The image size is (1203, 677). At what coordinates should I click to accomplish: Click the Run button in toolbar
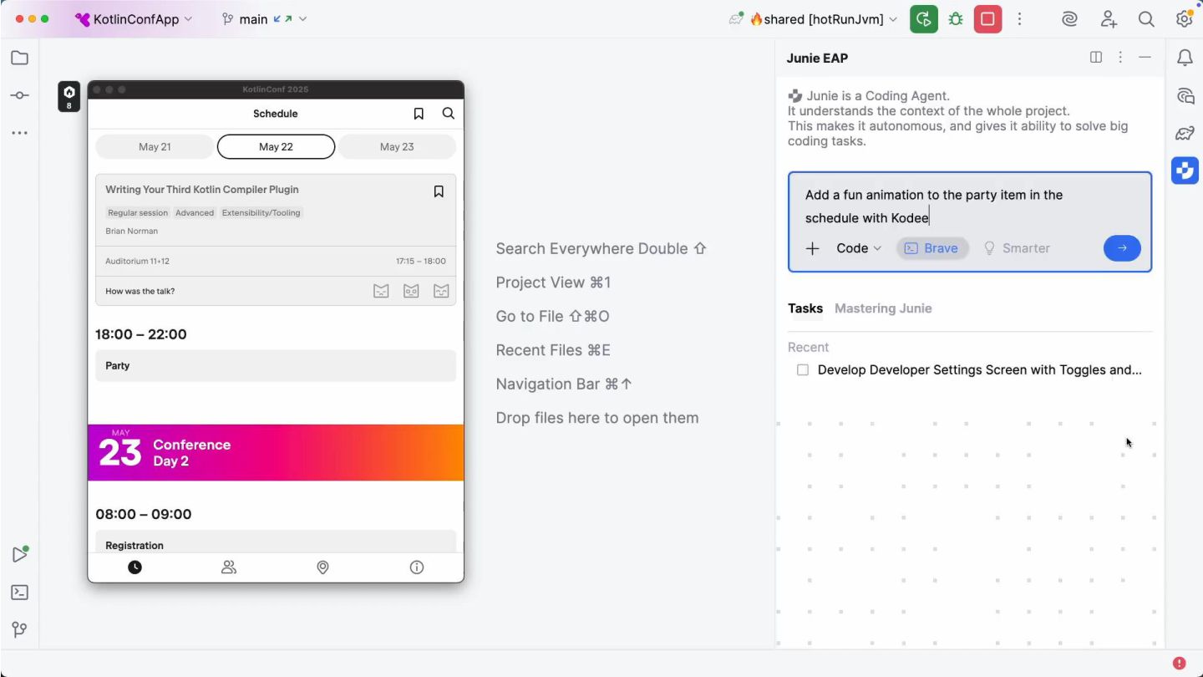click(x=923, y=19)
